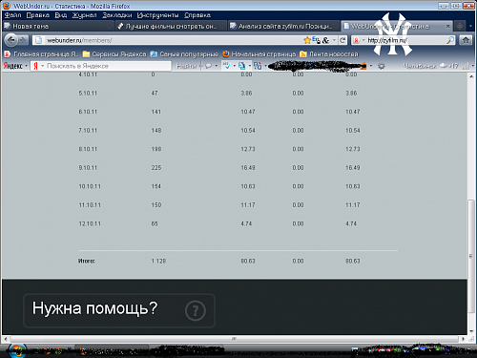
Task: Switch to the Новая тема tab
Action: 58,26
